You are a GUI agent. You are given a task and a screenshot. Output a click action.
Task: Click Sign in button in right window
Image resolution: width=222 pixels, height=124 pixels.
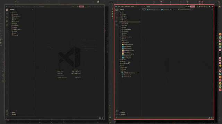click(193, 7)
